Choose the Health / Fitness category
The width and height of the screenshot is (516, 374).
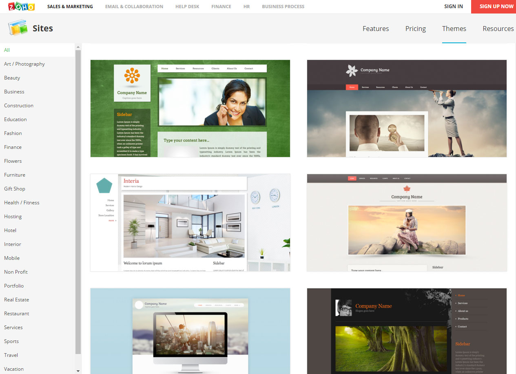pos(22,203)
